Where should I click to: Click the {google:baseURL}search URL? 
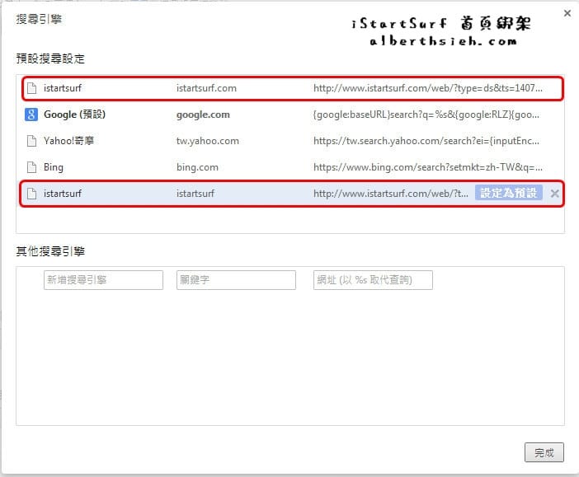[x=426, y=115]
